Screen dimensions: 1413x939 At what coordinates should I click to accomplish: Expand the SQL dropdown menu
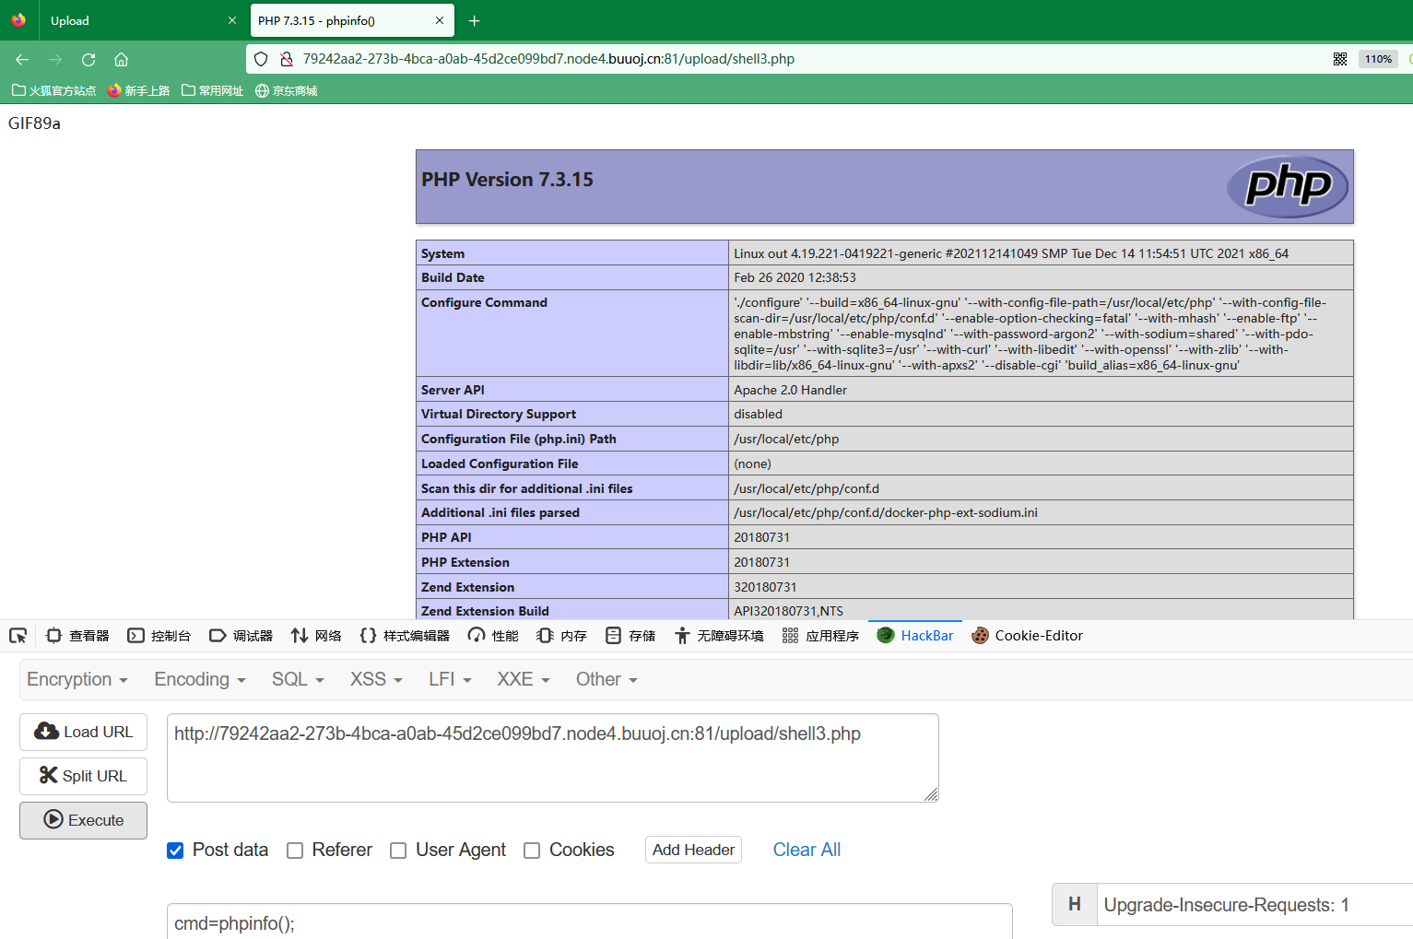click(298, 679)
